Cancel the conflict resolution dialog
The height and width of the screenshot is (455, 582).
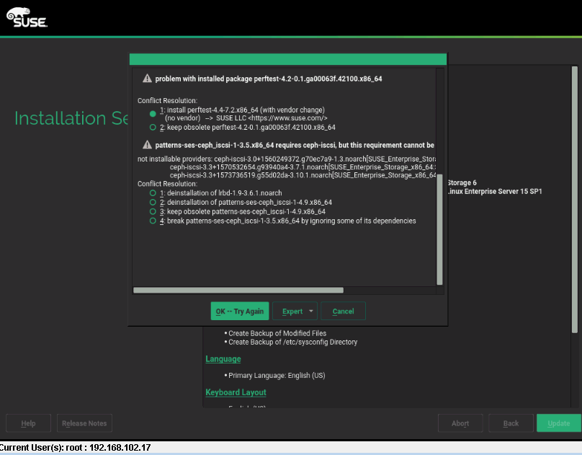pos(343,312)
